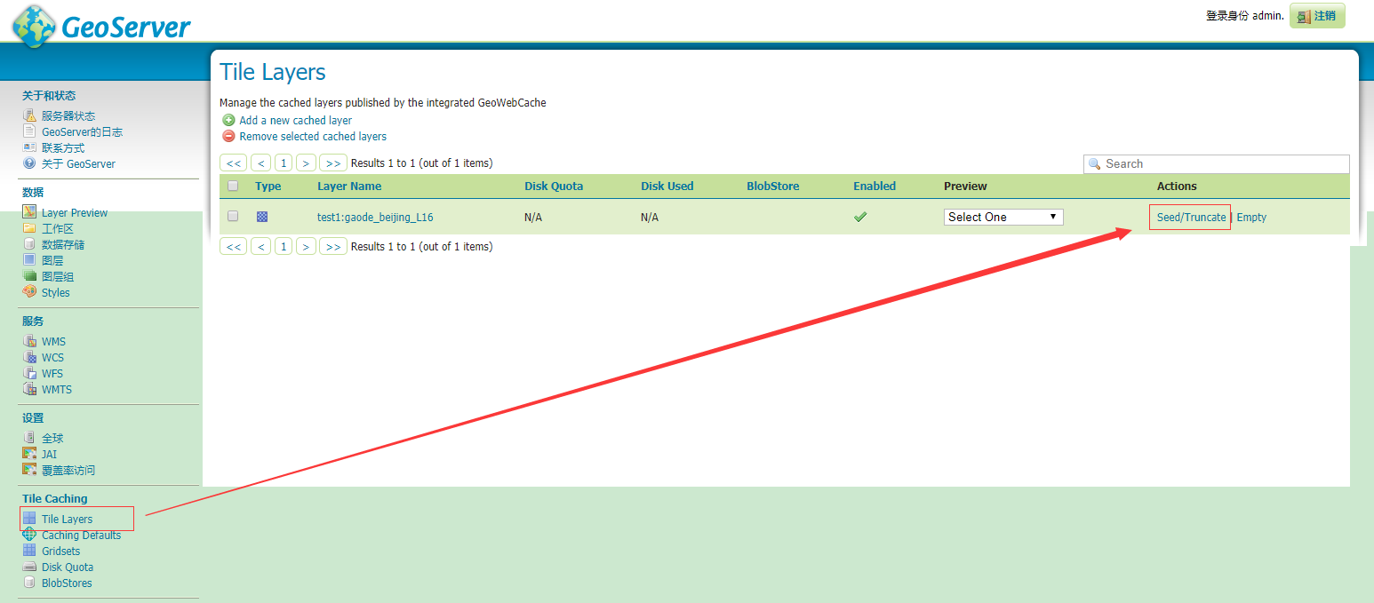Sort table by Type column

(268, 186)
